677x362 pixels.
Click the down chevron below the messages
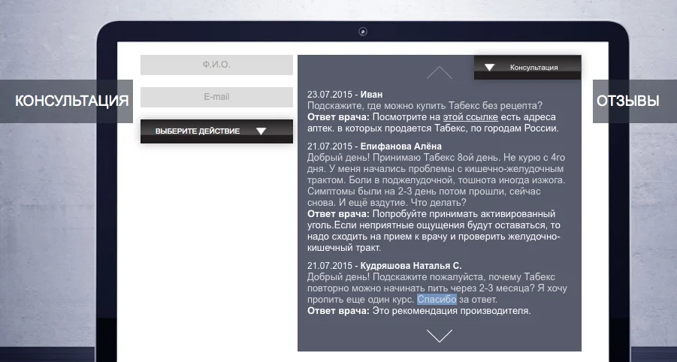pyautogui.click(x=439, y=336)
